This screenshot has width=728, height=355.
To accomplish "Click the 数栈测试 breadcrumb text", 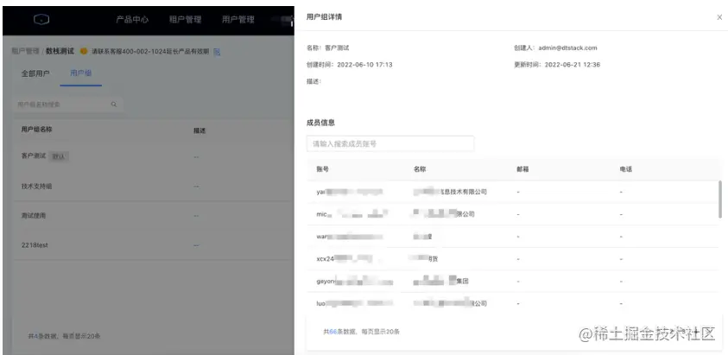I will [60, 51].
